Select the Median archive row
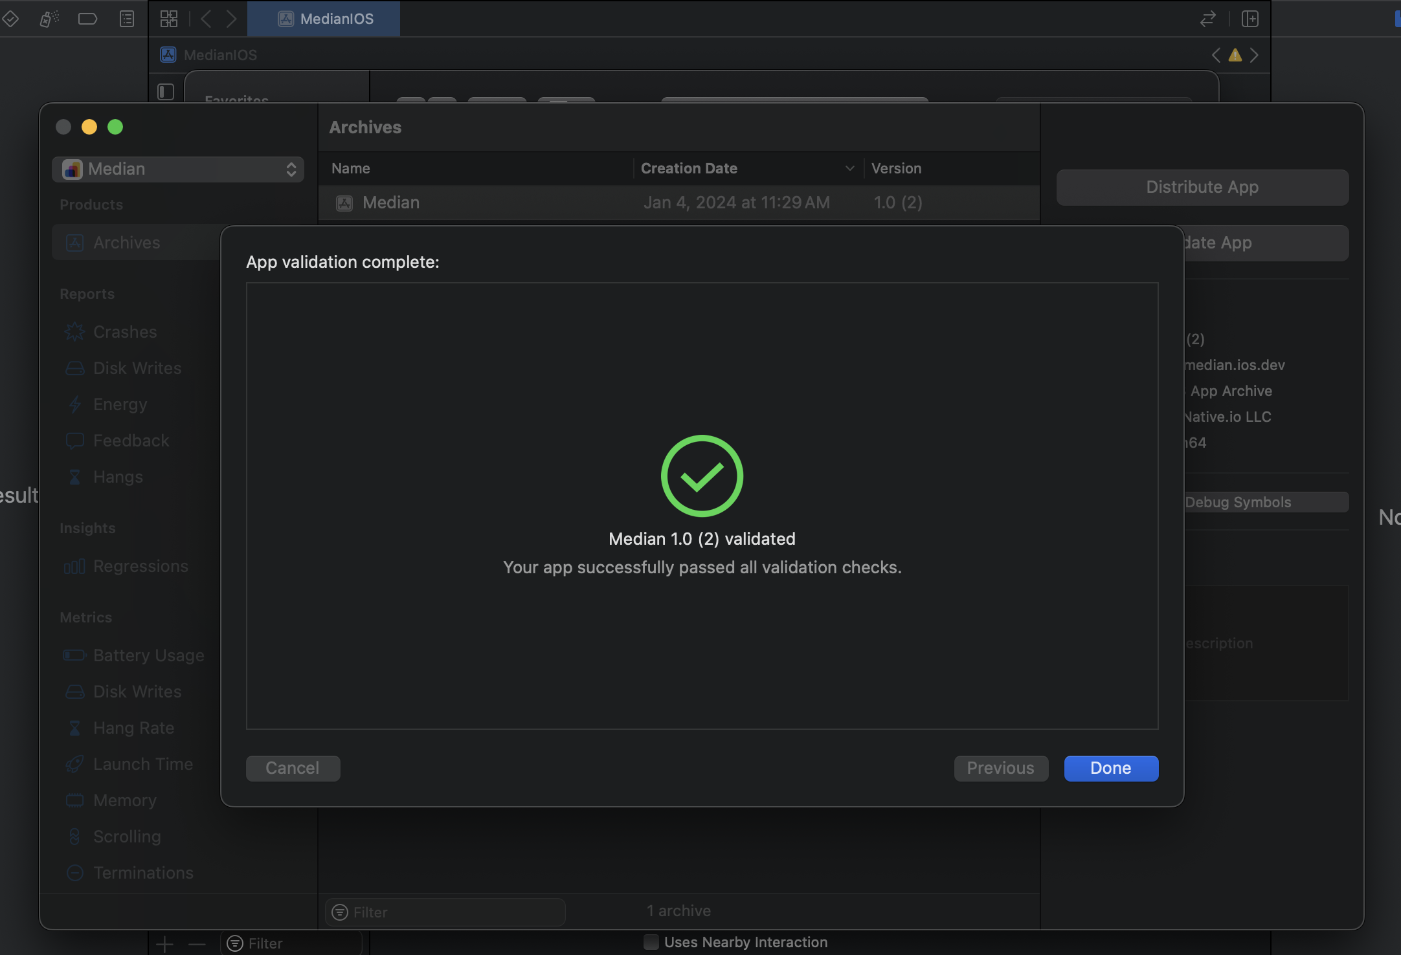 679,203
